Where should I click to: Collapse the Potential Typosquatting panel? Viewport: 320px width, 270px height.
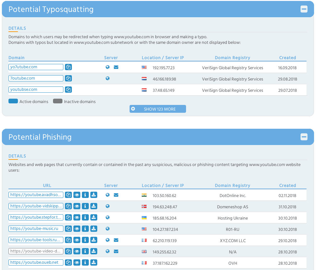click(304, 9)
